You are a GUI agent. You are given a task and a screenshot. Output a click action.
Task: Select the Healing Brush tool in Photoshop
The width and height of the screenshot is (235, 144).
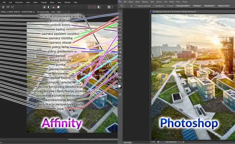pyautogui.click(x=120, y=35)
